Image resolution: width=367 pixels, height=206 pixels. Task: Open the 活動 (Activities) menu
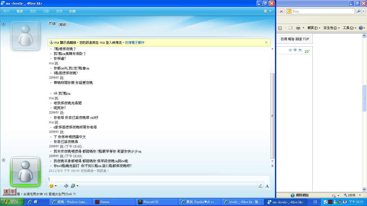point(46,11)
